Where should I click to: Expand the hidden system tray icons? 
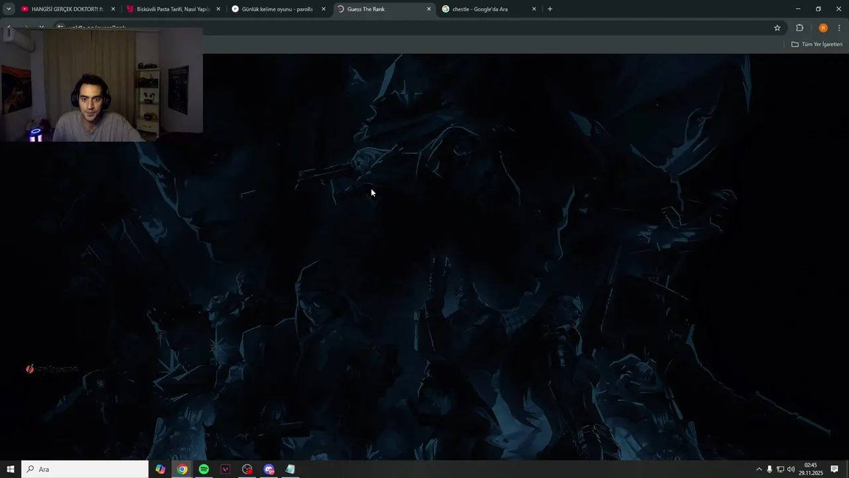(x=759, y=469)
